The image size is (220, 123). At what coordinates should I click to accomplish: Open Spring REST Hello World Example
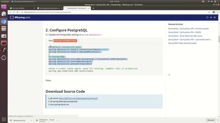(183, 43)
